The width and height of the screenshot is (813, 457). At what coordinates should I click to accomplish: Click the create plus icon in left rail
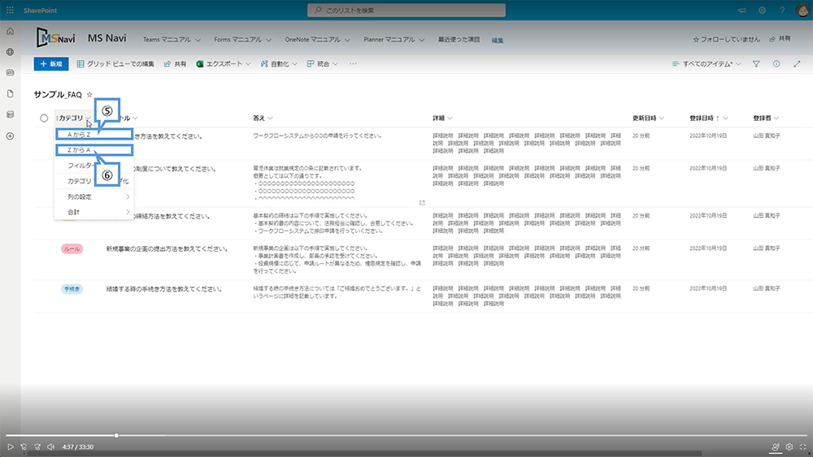(10, 136)
